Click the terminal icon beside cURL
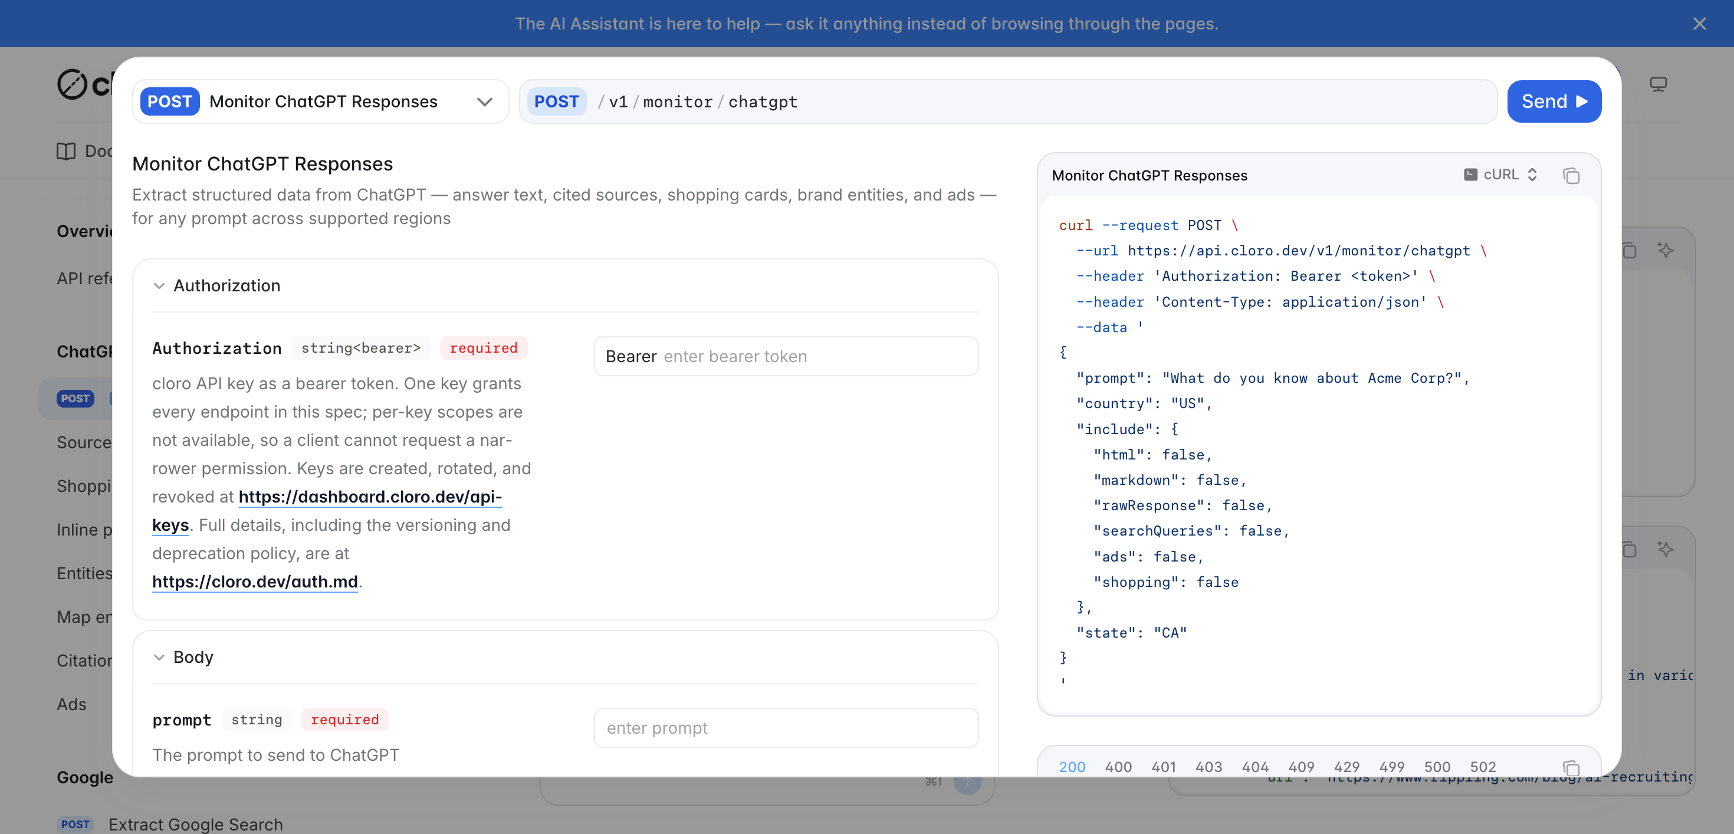1734x834 pixels. (x=1471, y=175)
